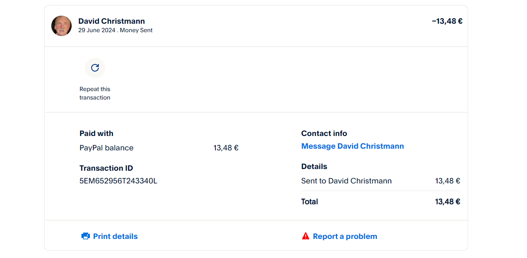This screenshot has height=258, width=527.
Task: Click the '29 June 2024 . Money Sent' text
Action: (115, 31)
